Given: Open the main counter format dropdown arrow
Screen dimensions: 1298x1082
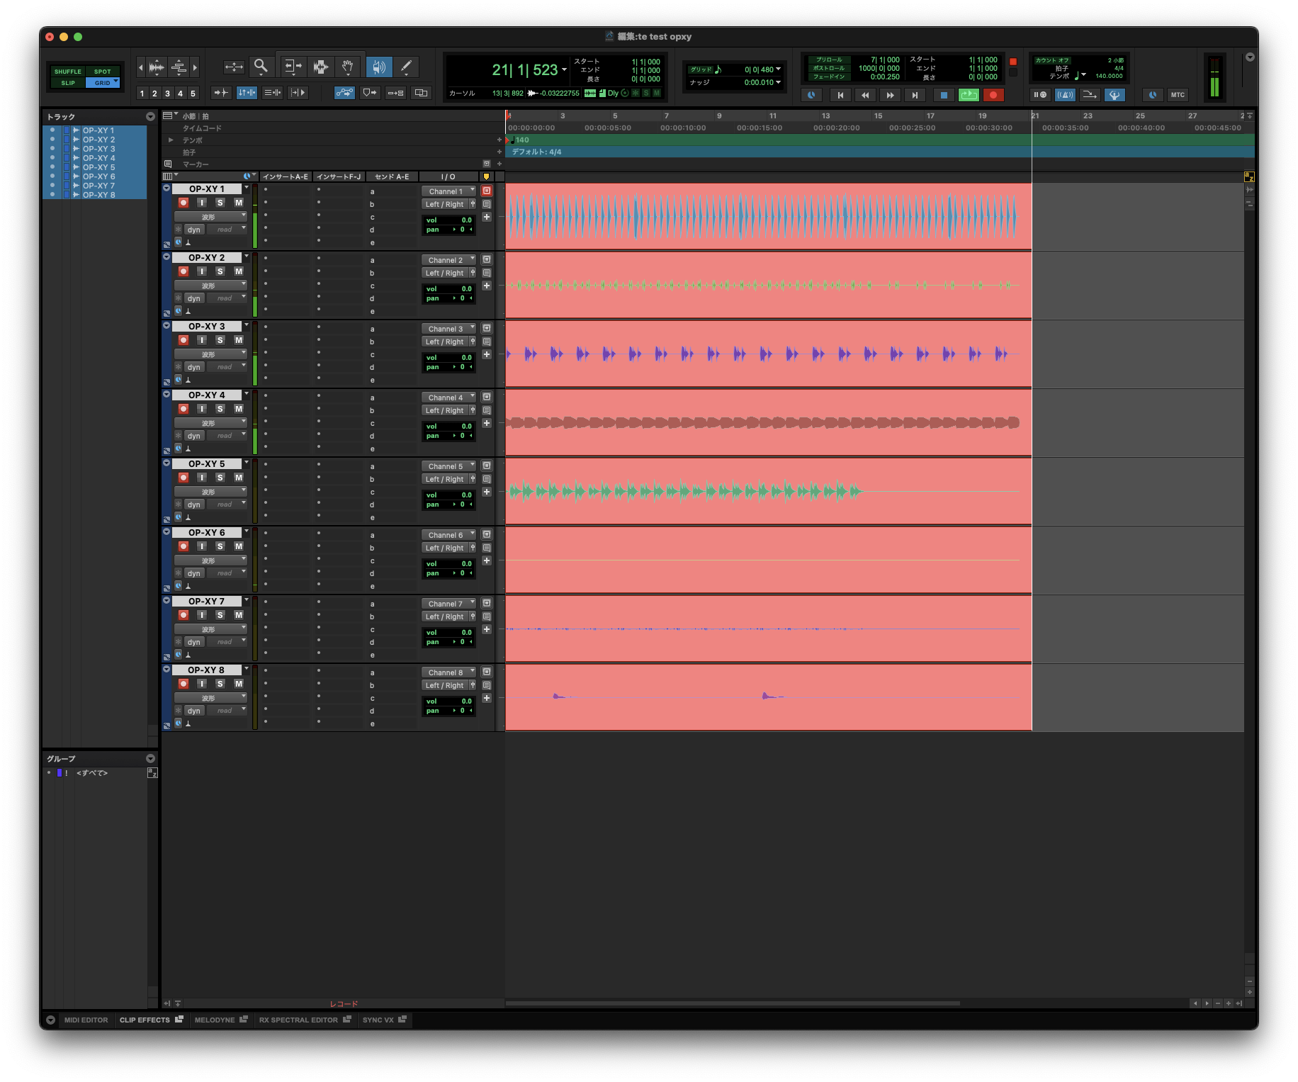Looking at the screenshot, I should click(565, 69).
